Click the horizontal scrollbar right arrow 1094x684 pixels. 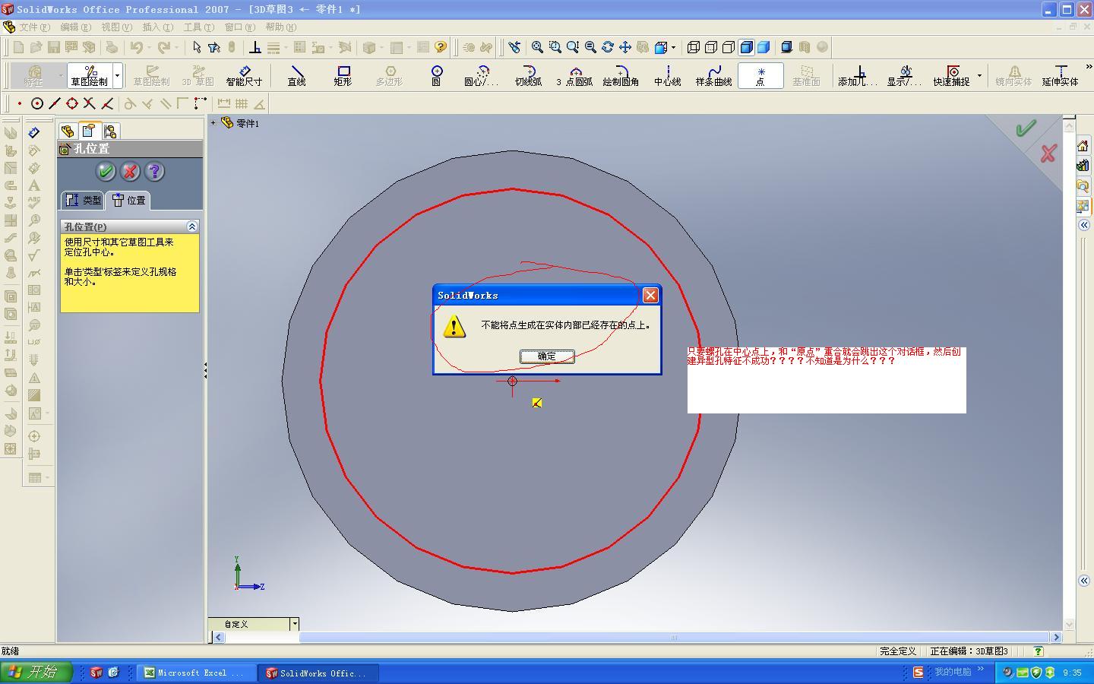[1055, 638]
